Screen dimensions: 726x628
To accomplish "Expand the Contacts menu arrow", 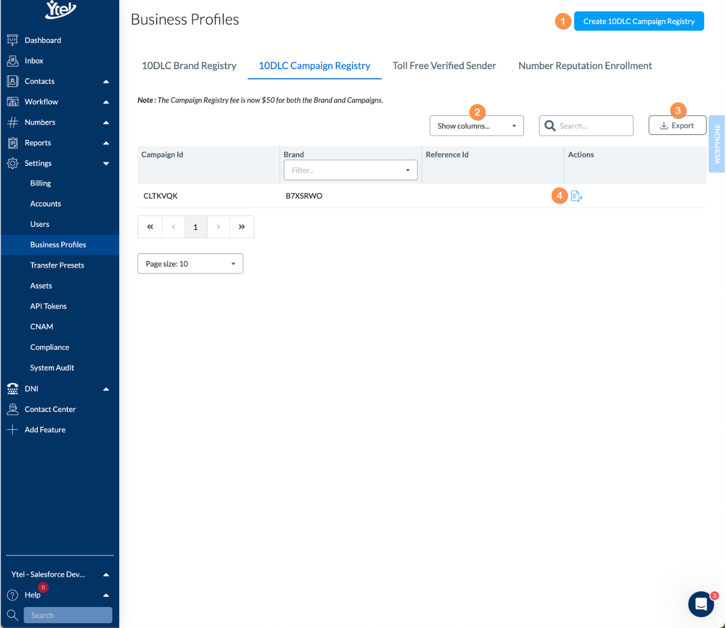I will click(x=106, y=82).
